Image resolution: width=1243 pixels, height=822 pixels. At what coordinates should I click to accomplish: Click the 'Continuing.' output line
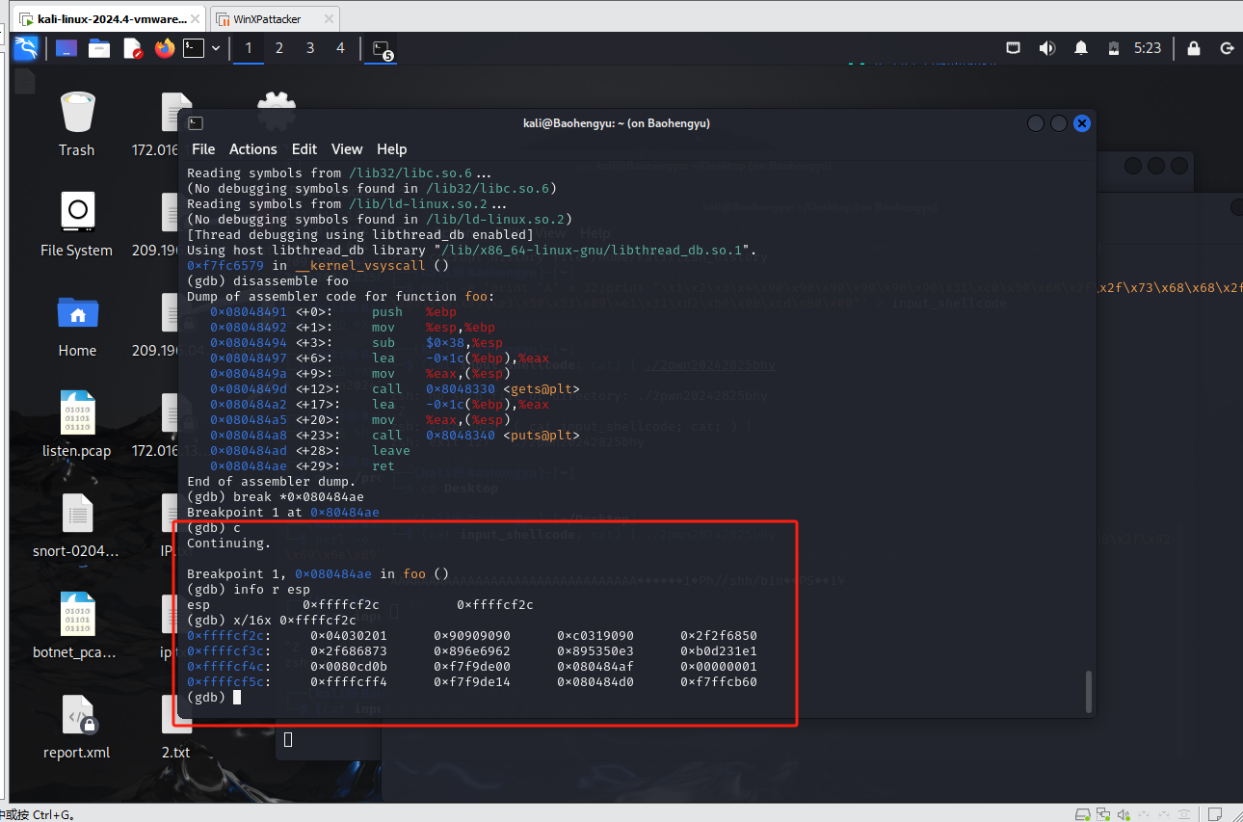[x=229, y=543]
